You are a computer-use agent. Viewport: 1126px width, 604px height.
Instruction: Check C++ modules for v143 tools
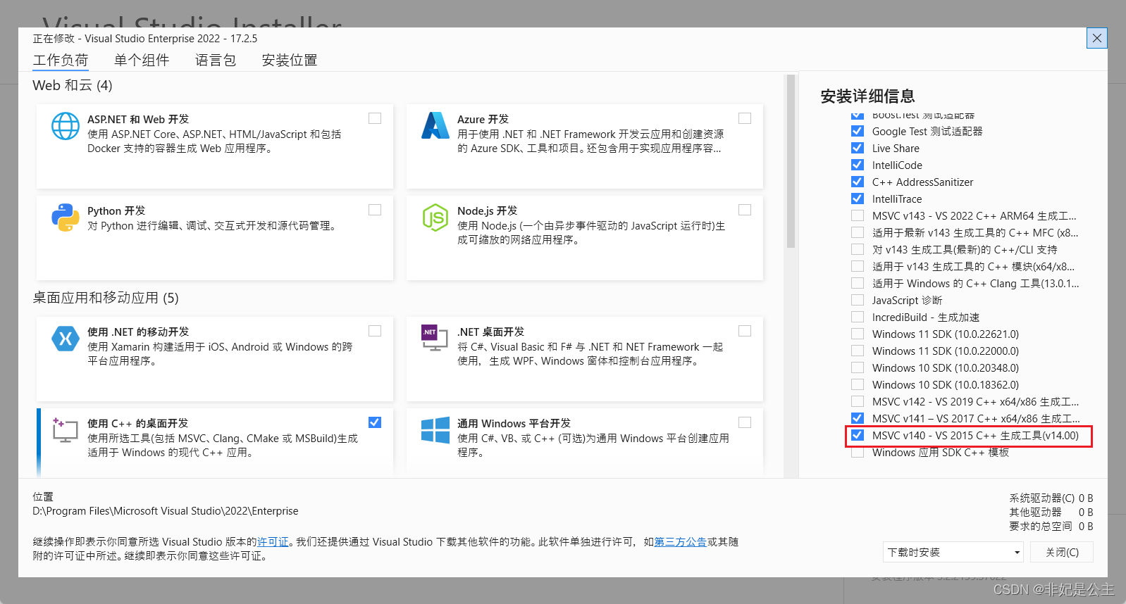(858, 266)
